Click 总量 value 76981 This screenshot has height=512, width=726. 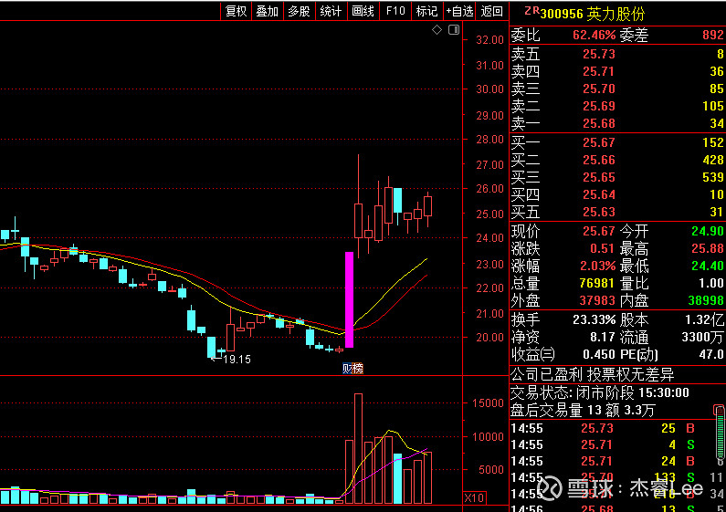point(597,283)
